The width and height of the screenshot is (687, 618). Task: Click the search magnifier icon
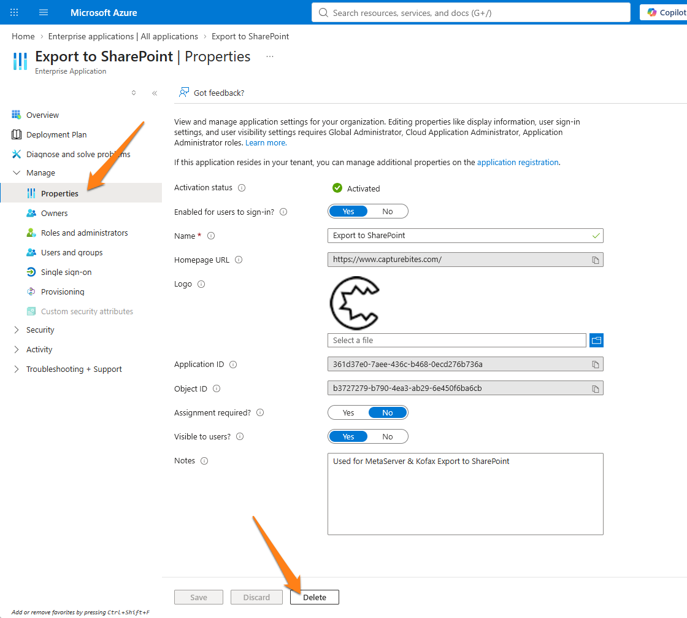click(323, 13)
